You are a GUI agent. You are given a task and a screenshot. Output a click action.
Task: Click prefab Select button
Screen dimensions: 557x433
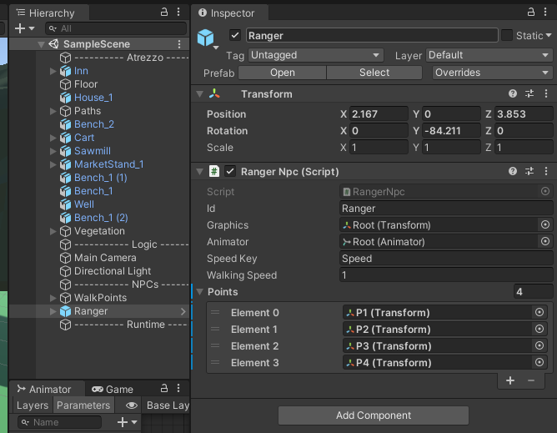[x=374, y=73]
